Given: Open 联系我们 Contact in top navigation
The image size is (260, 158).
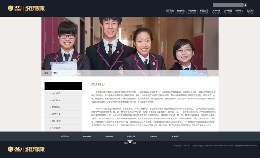Looking at the screenshot, I should coord(250,12).
